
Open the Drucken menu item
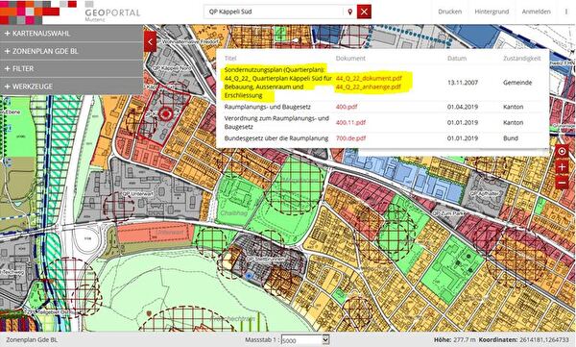449,12
